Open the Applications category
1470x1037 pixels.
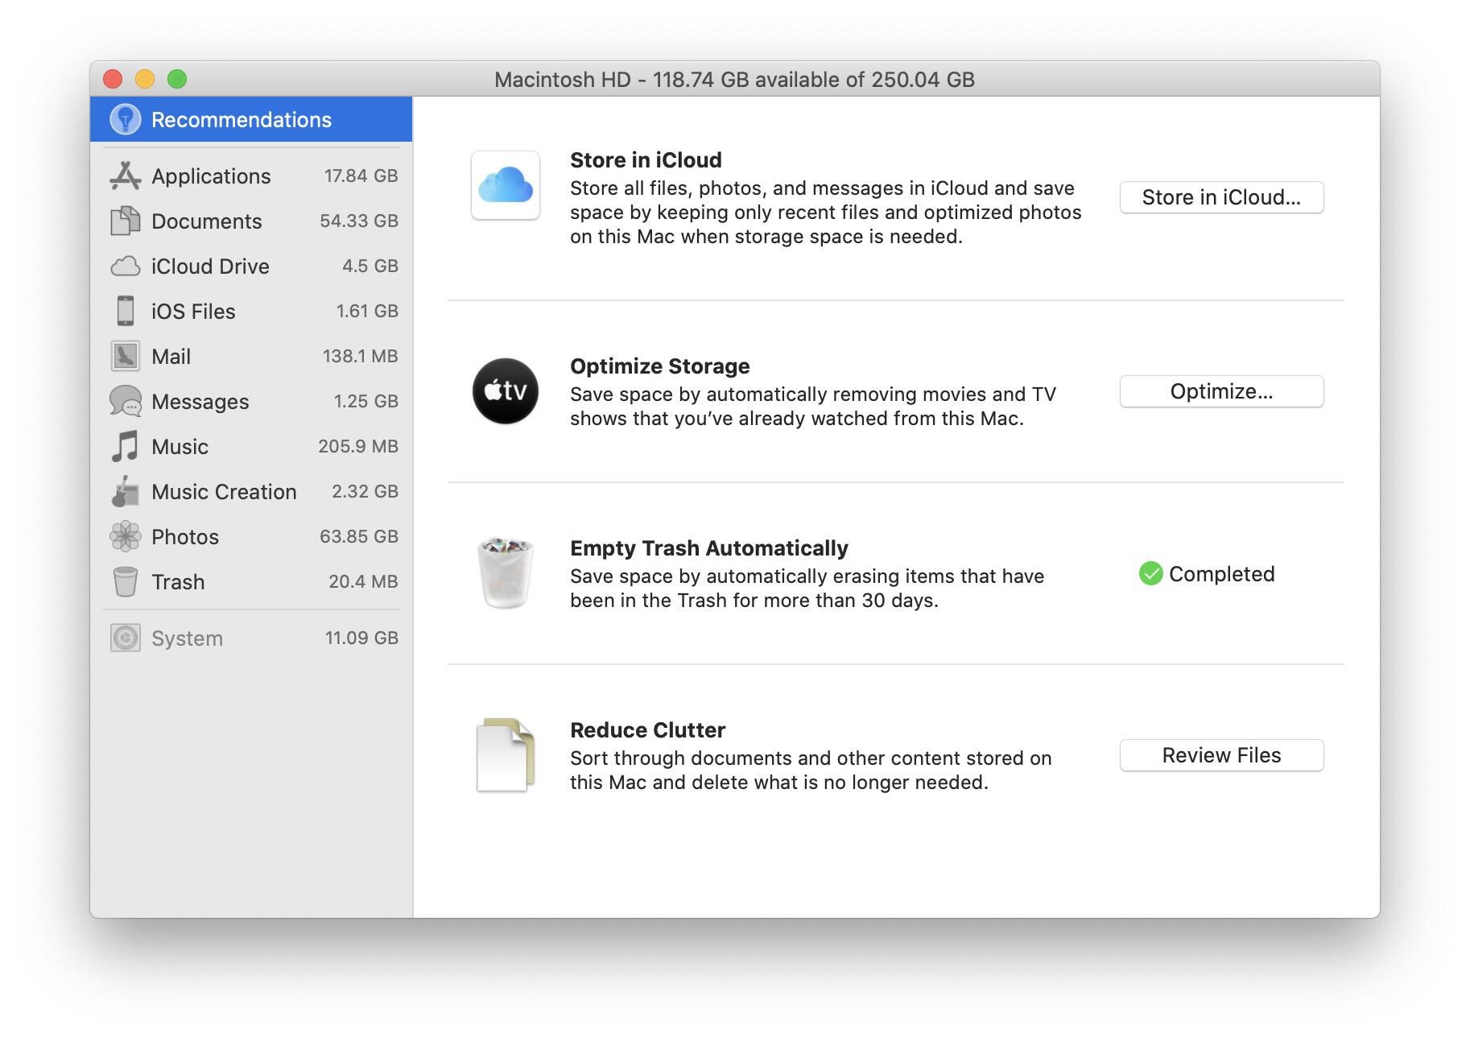pyautogui.click(x=251, y=176)
